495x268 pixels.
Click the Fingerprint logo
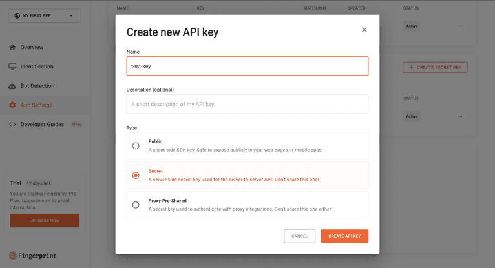pyautogui.click(x=33, y=256)
